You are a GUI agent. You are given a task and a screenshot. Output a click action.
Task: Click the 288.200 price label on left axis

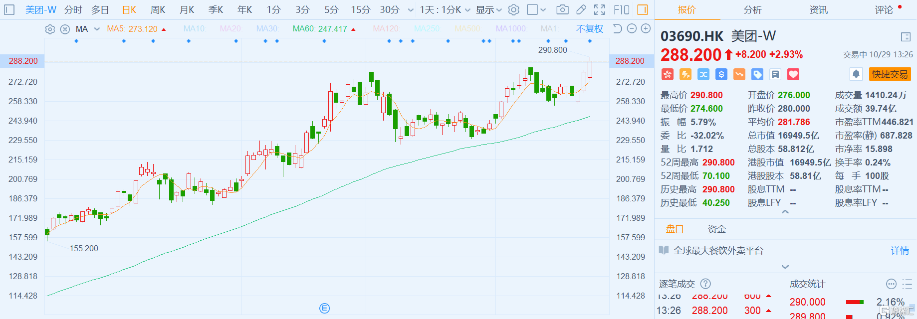pyautogui.click(x=23, y=61)
